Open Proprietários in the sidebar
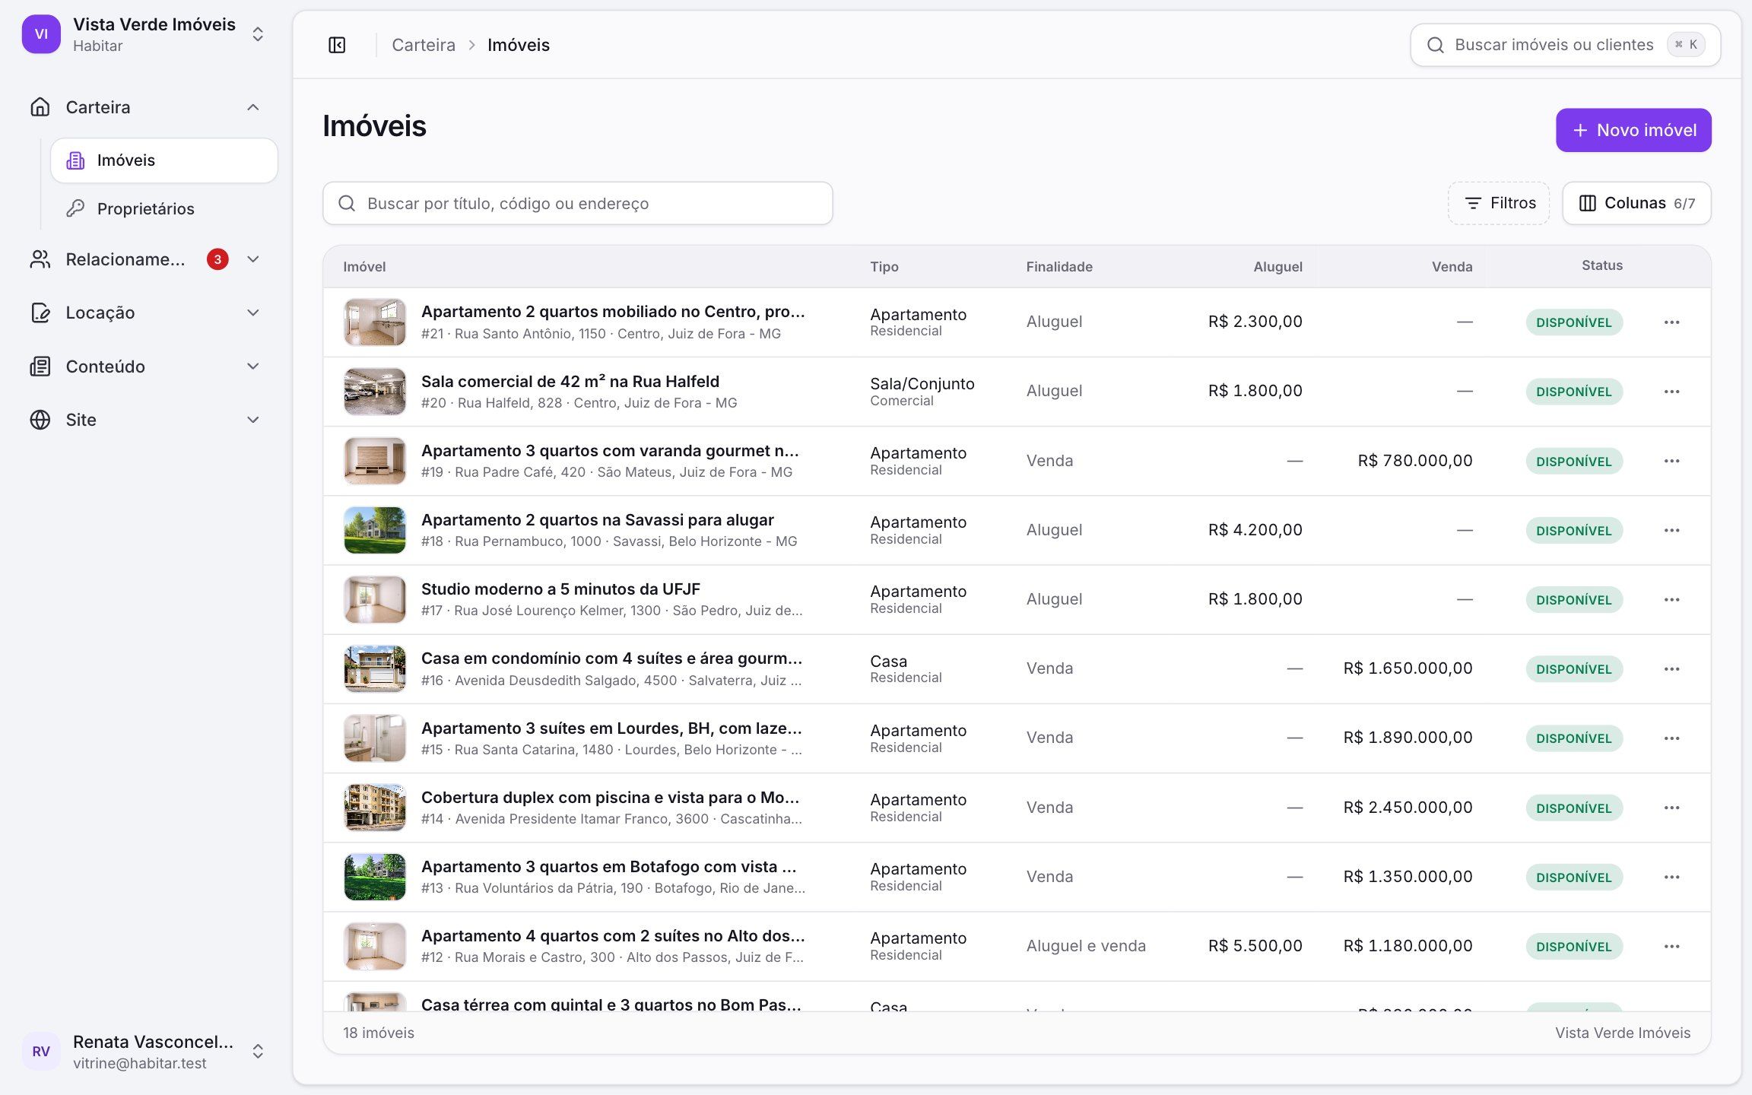 point(164,208)
